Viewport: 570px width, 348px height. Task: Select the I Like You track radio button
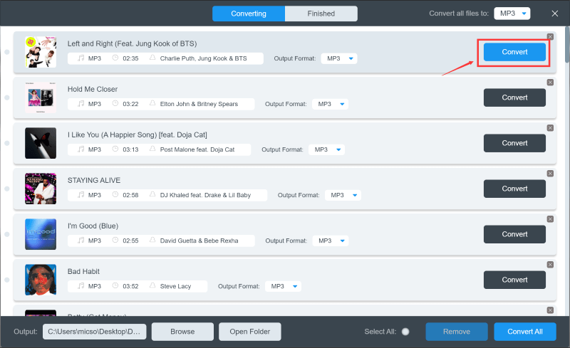coord(7,143)
